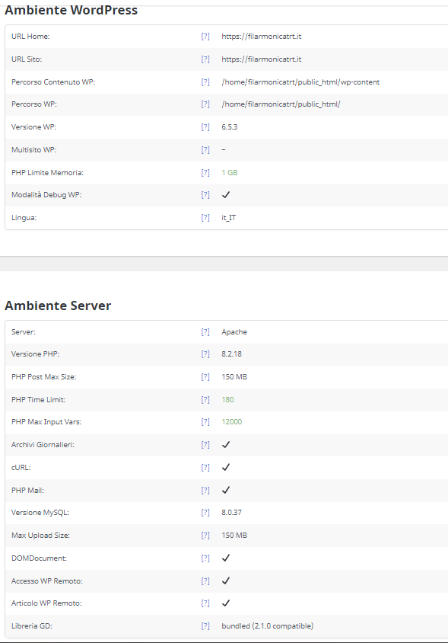Show help for PHP Limite Memoria

click(x=205, y=173)
